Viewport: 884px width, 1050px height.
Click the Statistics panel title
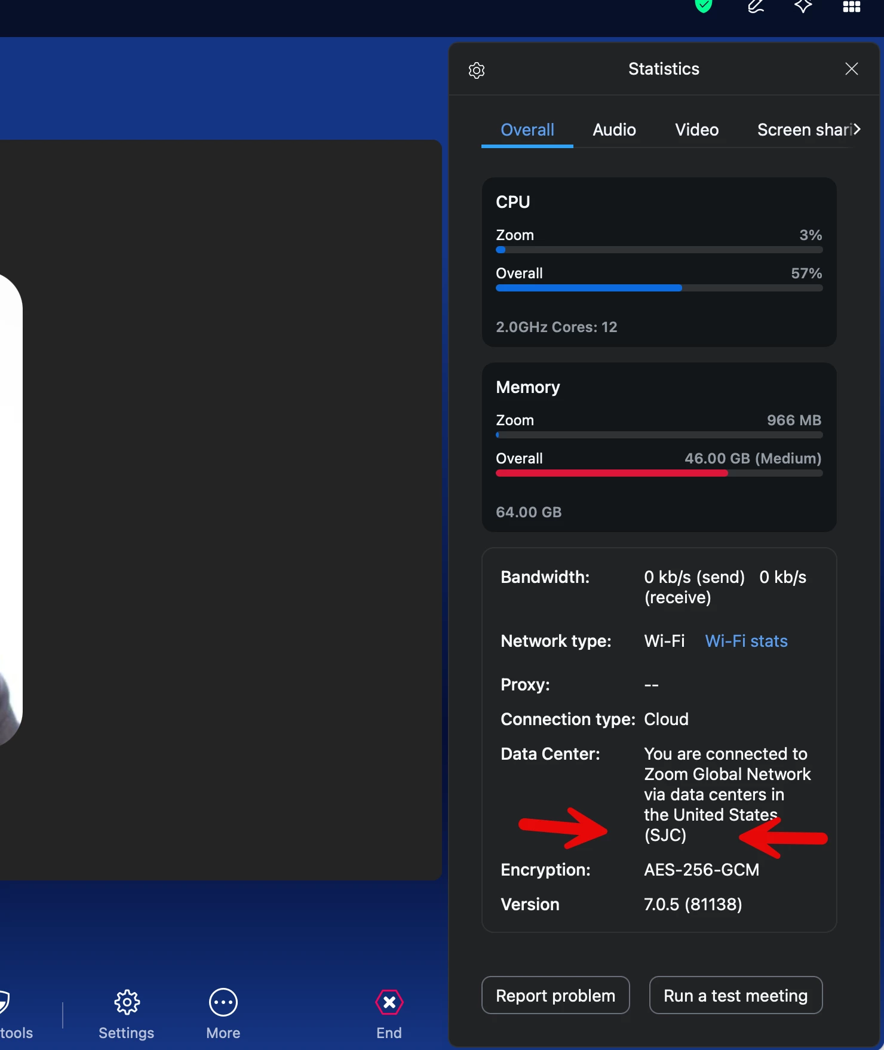click(664, 69)
